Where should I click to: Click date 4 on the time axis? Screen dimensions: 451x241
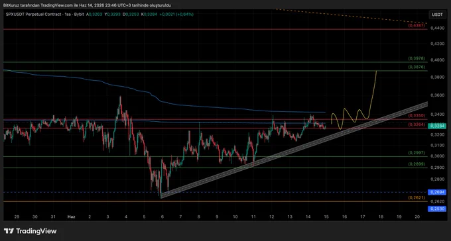click(x=126, y=217)
